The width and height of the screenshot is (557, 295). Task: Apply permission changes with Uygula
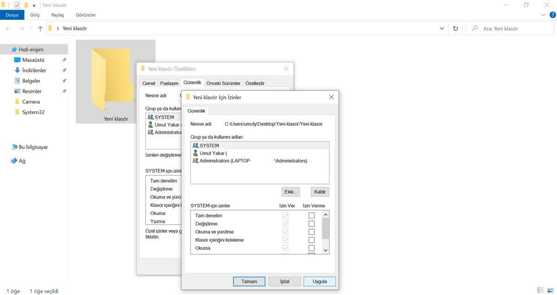(x=319, y=281)
